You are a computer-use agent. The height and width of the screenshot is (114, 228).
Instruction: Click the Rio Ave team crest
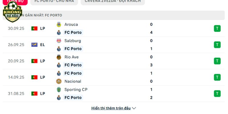(x=59, y=57)
